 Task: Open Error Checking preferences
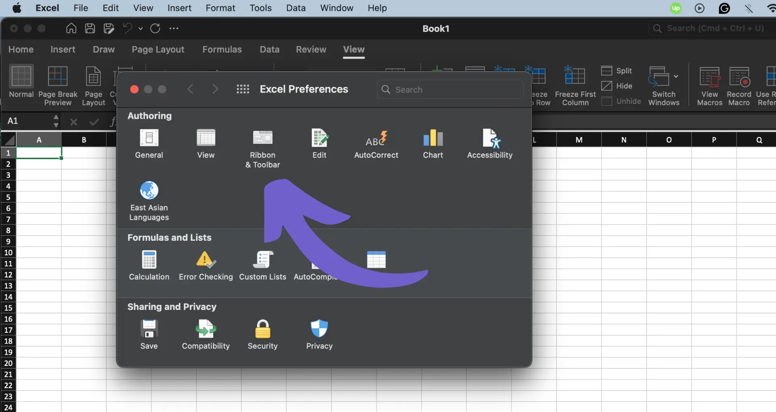[x=206, y=265]
